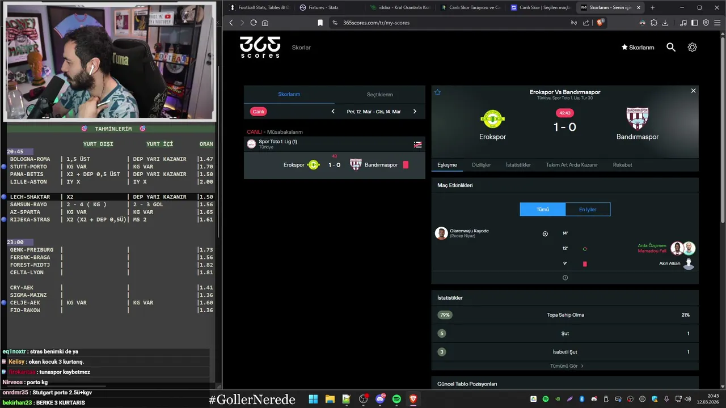Click the browser back button
Viewport: 726px width, 408px height.
coord(231,23)
